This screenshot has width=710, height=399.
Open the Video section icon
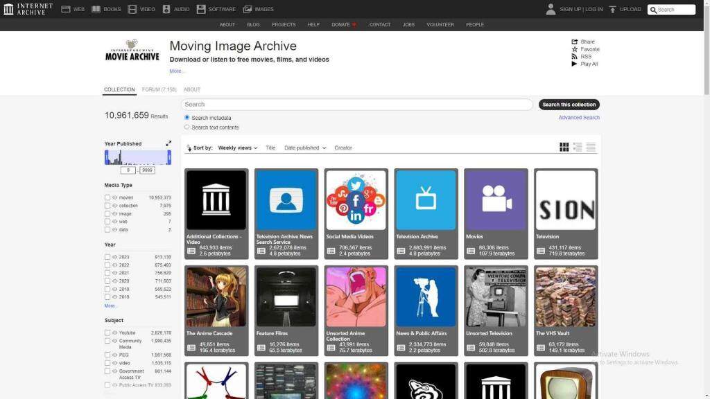pos(132,9)
